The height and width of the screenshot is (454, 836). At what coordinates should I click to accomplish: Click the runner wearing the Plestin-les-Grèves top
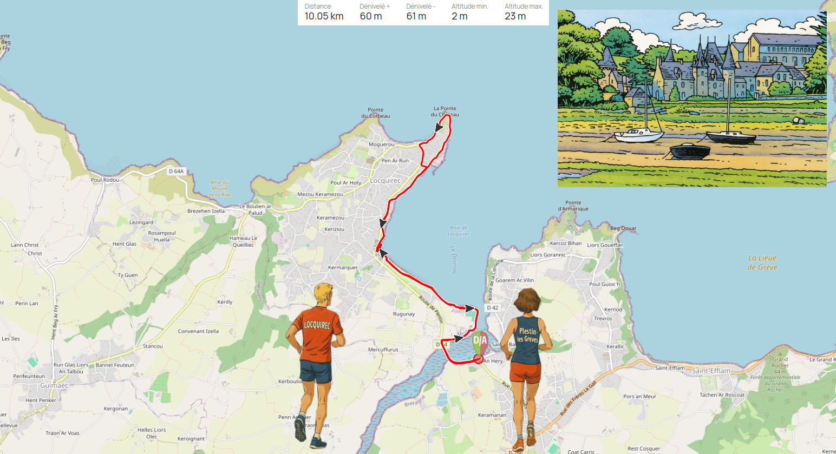[525, 369]
